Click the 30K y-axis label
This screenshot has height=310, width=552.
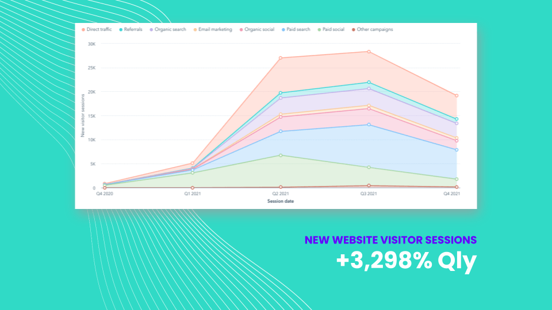[91, 44]
